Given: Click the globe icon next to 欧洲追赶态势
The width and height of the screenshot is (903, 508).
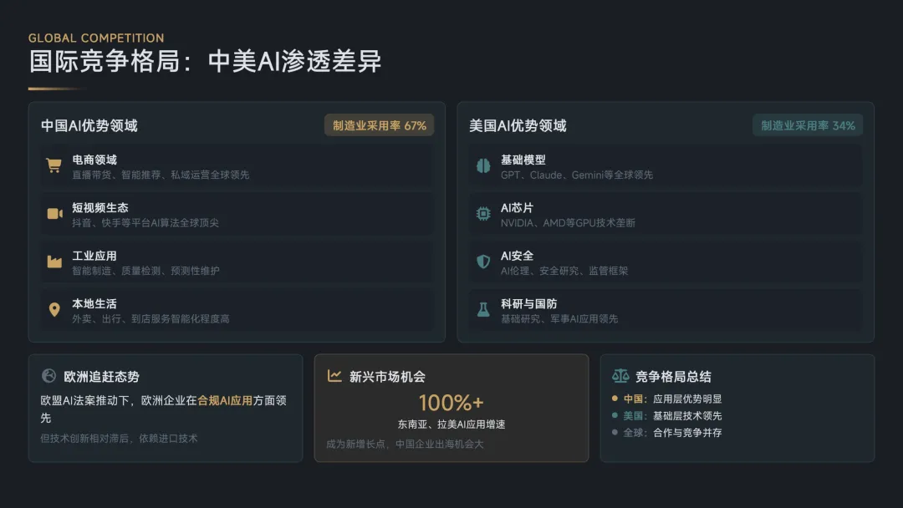Looking at the screenshot, I should (x=48, y=376).
